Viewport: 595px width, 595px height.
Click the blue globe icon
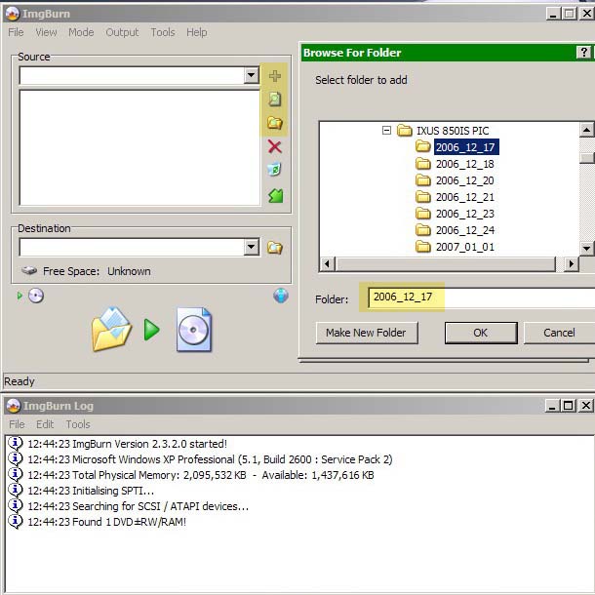pos(281,296)
